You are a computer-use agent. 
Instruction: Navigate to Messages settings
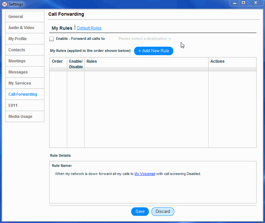25,72
